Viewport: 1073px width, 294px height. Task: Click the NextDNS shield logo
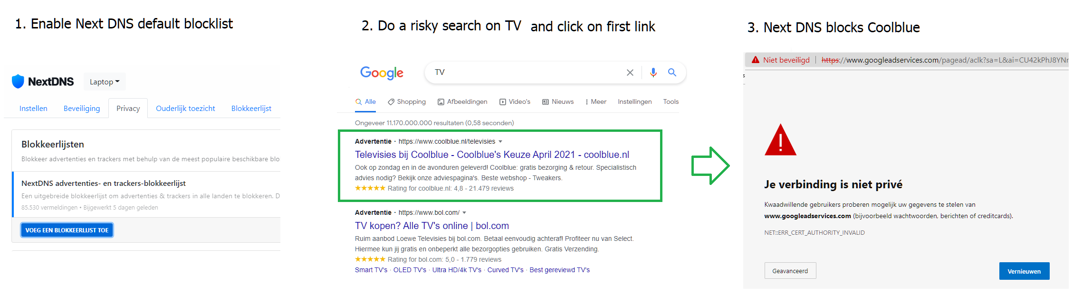18,82
